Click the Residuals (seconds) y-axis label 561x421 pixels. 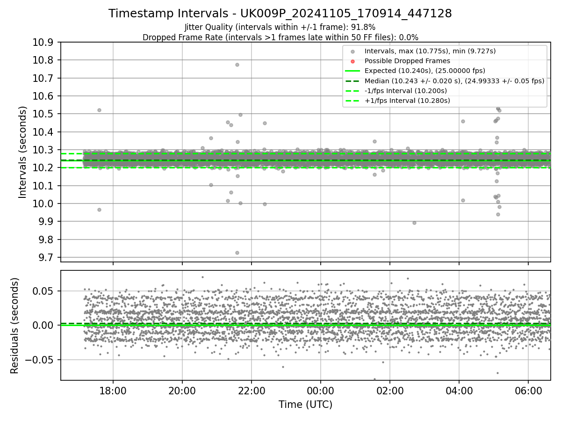tap(14, 325)
